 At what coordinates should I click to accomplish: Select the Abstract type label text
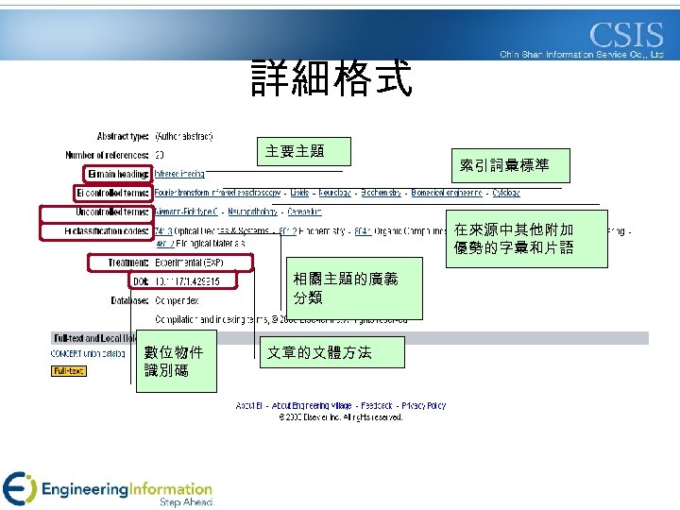pos(123,137)
